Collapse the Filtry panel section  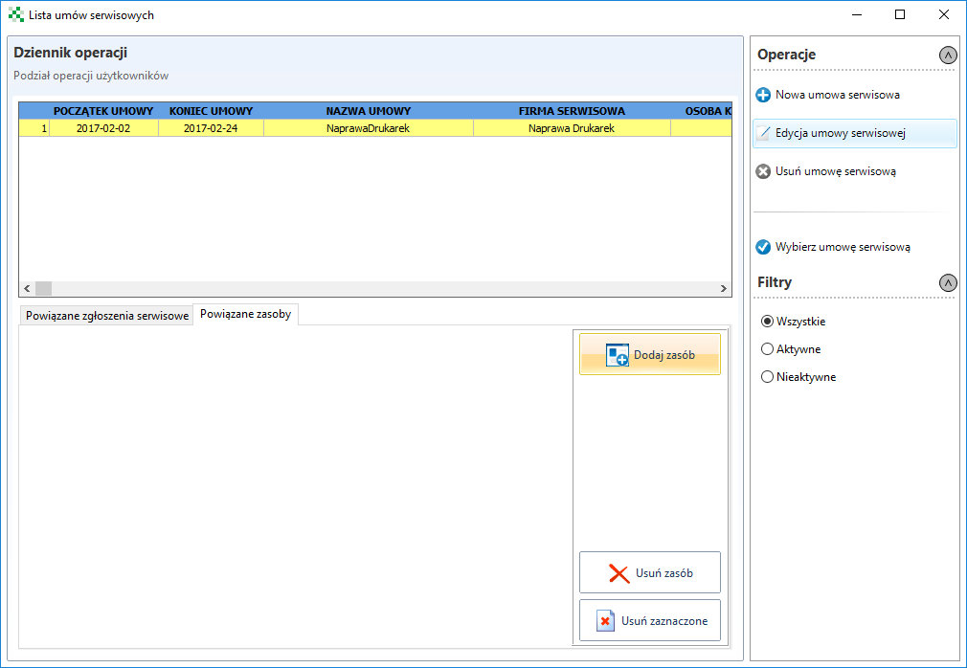coord(948,283)
